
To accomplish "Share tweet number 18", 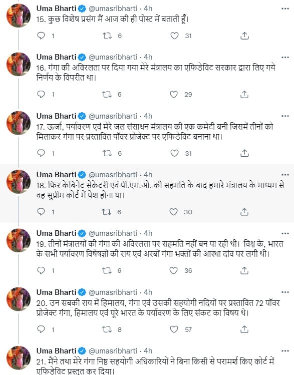I will click(x=244, y=212).
